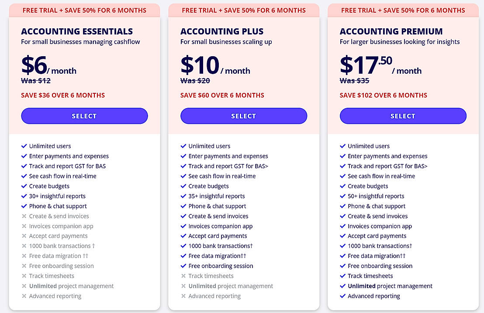Viewport: 484px width, 313px height.
Task: Click X icon beside Plus Track timesheets
Action: pos(183,276)
